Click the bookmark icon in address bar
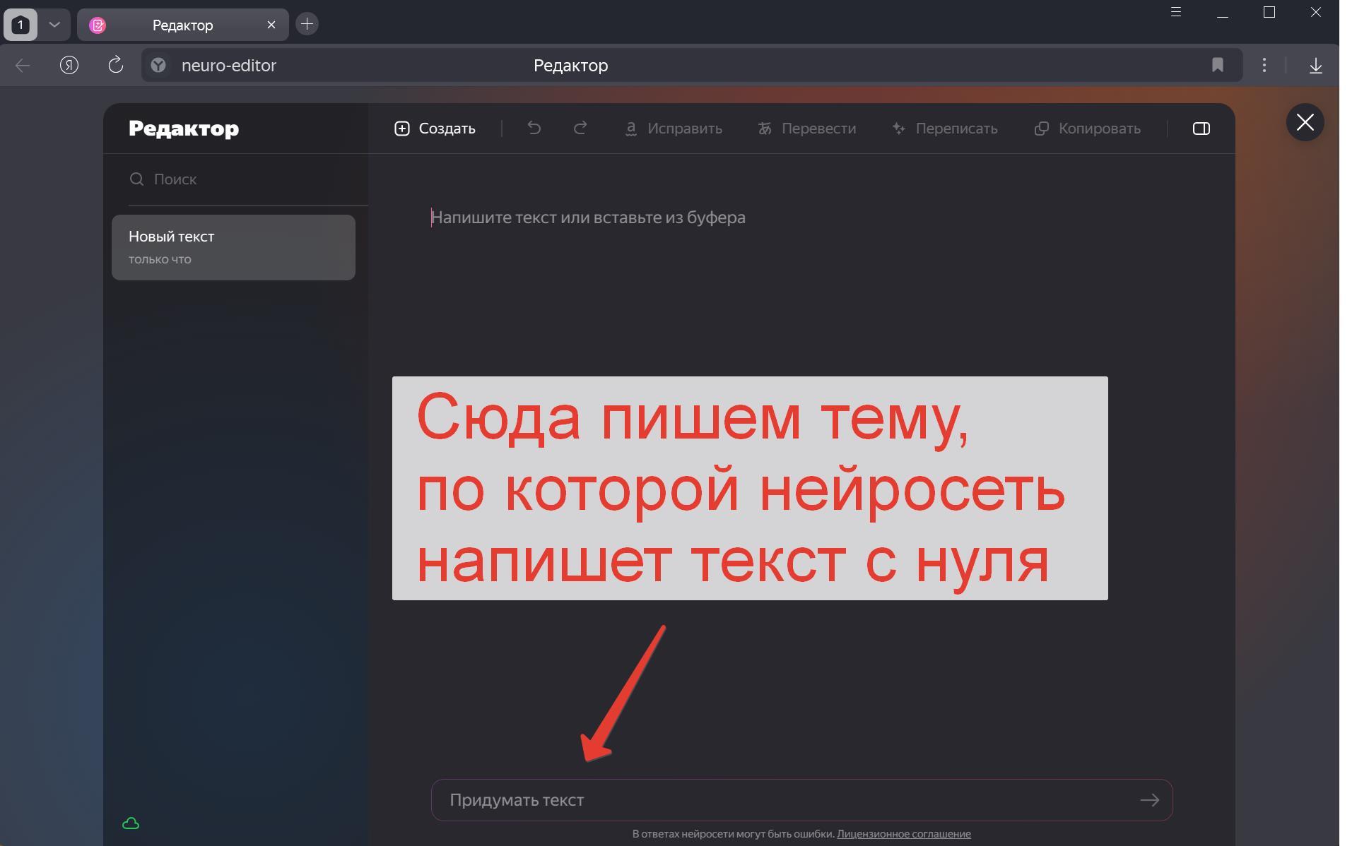This screenshot has height=846, width=1369. click(x=1217, y=66)
